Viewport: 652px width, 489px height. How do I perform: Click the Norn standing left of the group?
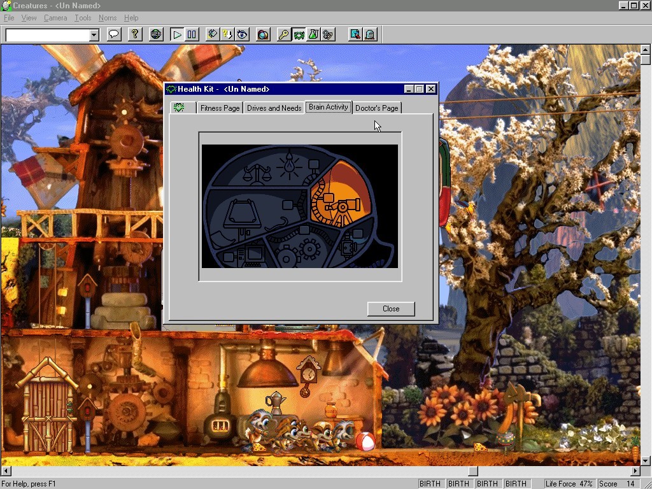click(260, 429)
